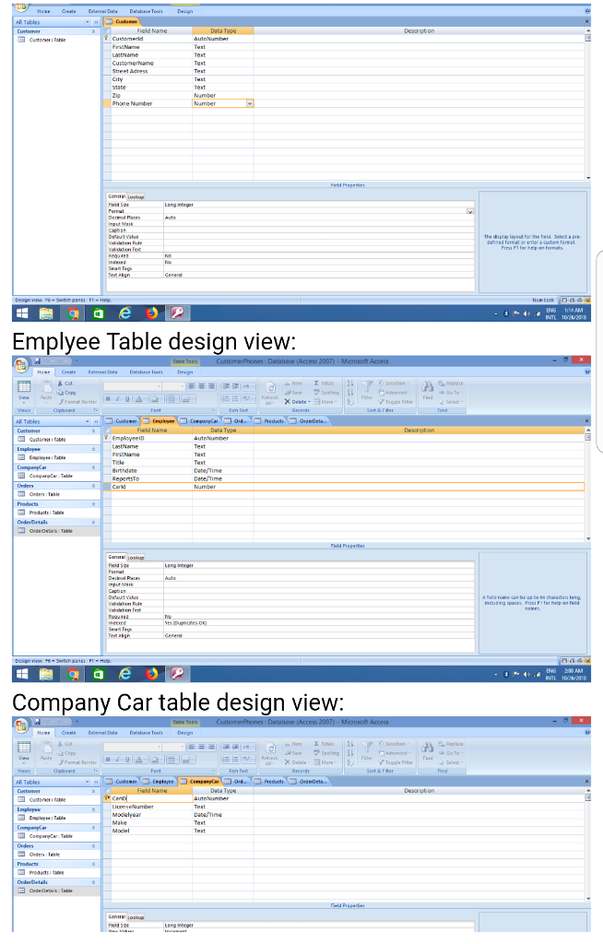Collapse Employee group in Employee window navigation pane
This screenshot has height=944, width=603.
point(93,449)
